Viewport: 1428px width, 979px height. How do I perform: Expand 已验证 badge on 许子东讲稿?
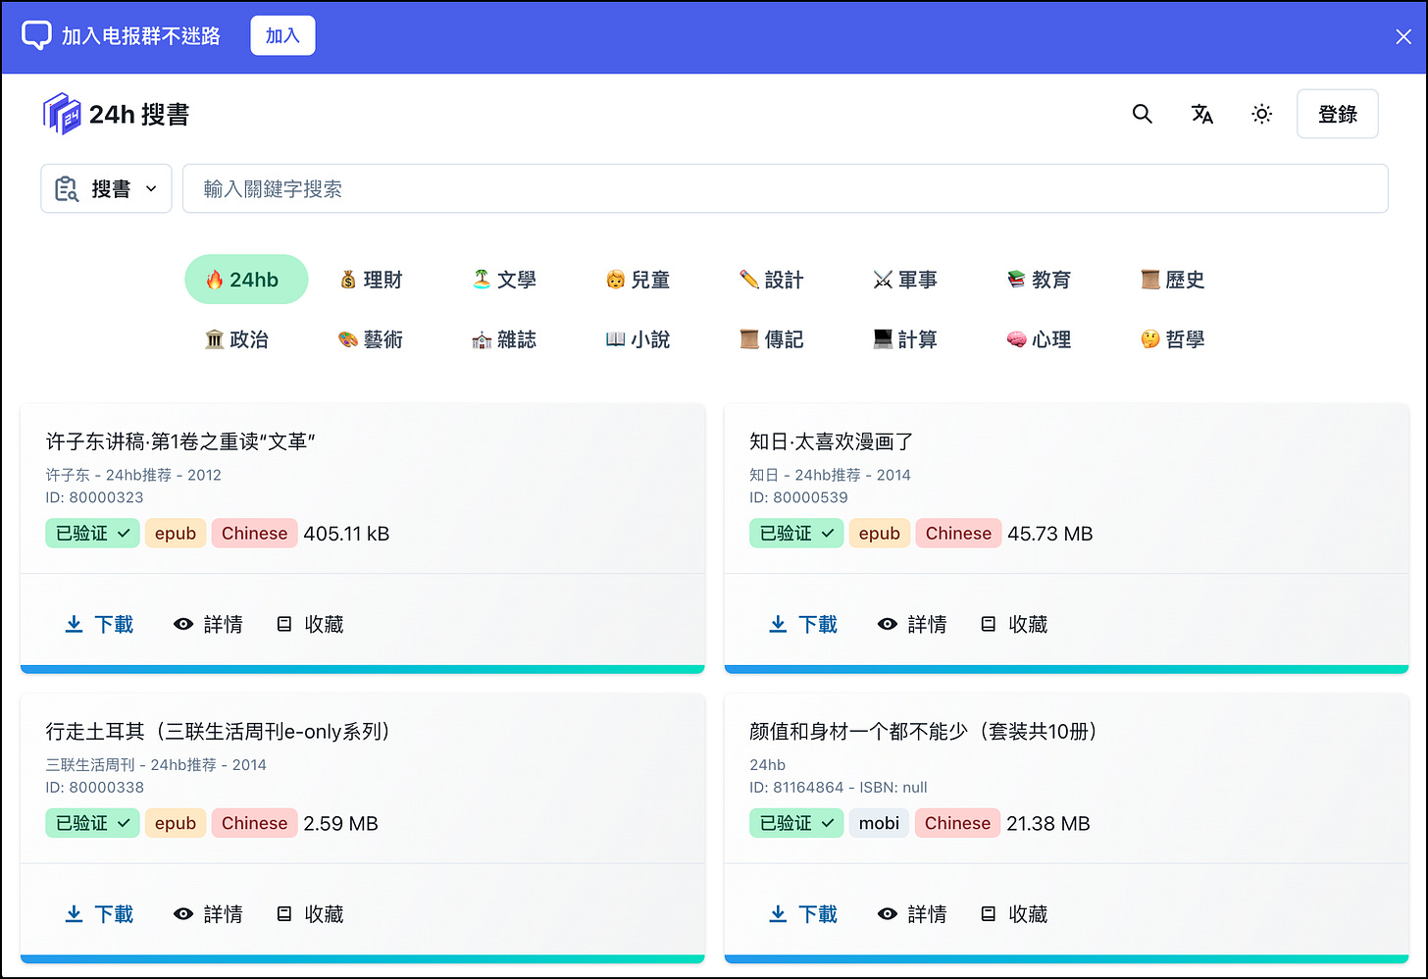92,534
